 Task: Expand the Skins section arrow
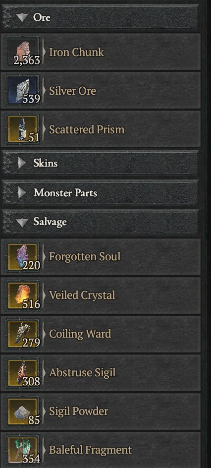22,163
